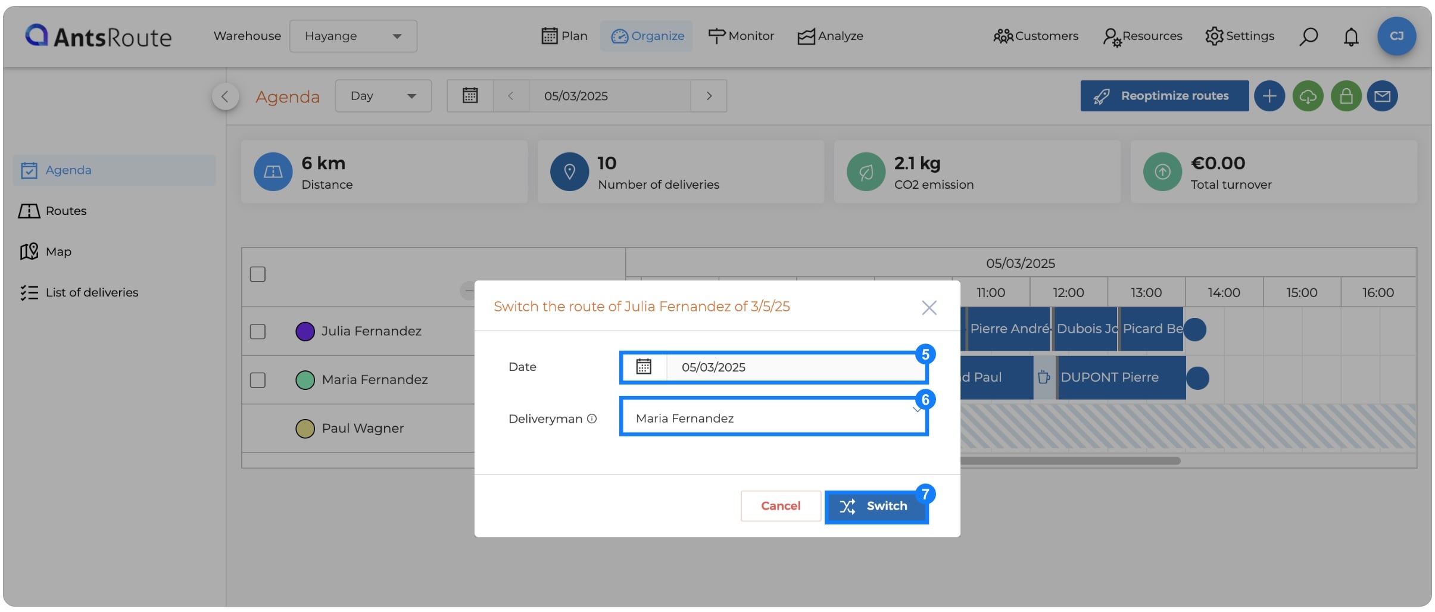Click the Reoptimize routes button
This screenshot has width=1435, height=612.
(x=1164, y=96)
